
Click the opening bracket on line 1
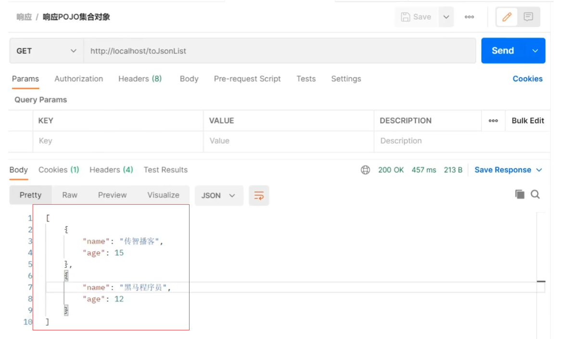[48, 218]
